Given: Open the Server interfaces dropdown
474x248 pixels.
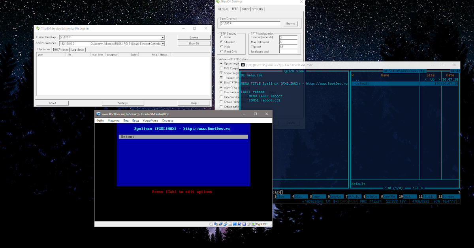Looking at the screenshot, I should click(x=162, y=43).
